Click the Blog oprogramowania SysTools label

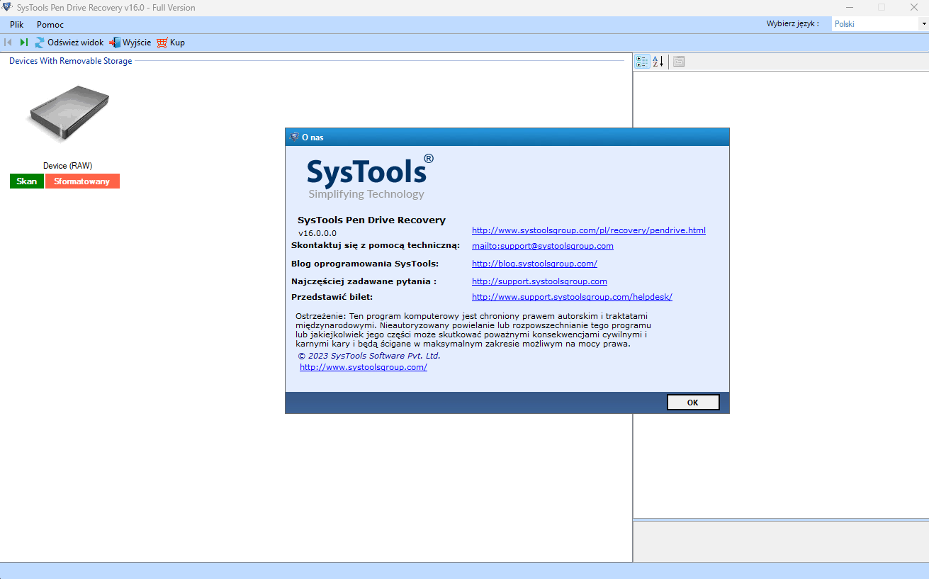coord(365,264)
